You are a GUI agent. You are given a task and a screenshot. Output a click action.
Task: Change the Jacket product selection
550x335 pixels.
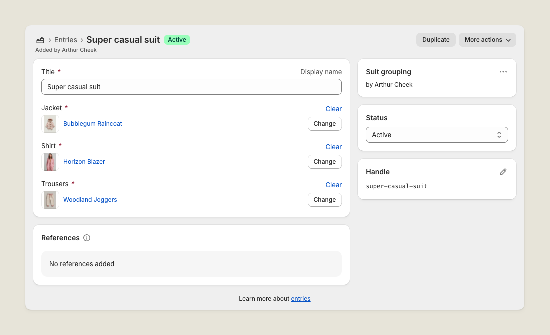(x=324, y=124)
